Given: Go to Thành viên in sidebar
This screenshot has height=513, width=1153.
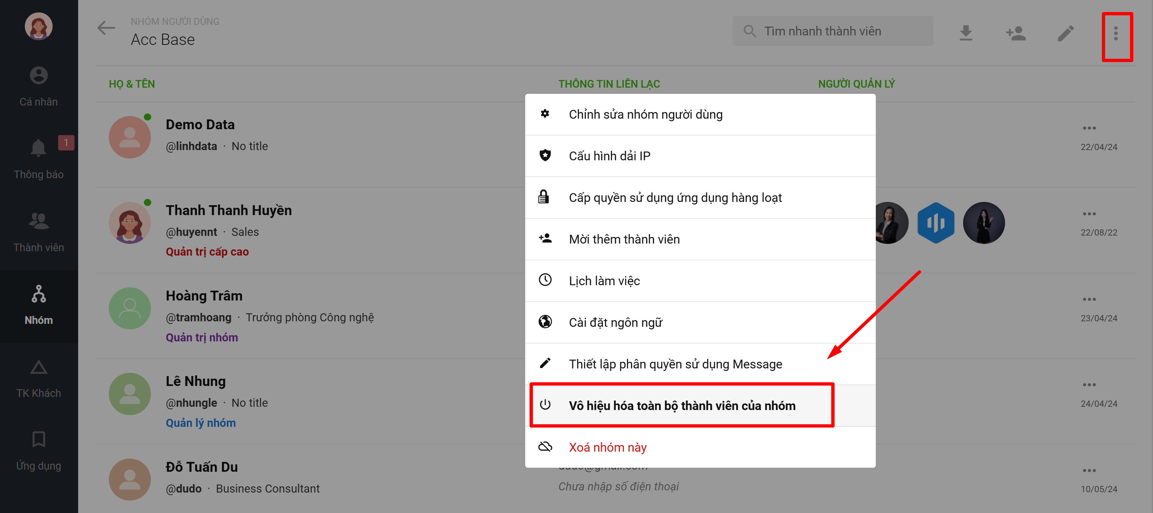Looking at the screenshot, I should (x=38, y=233).
